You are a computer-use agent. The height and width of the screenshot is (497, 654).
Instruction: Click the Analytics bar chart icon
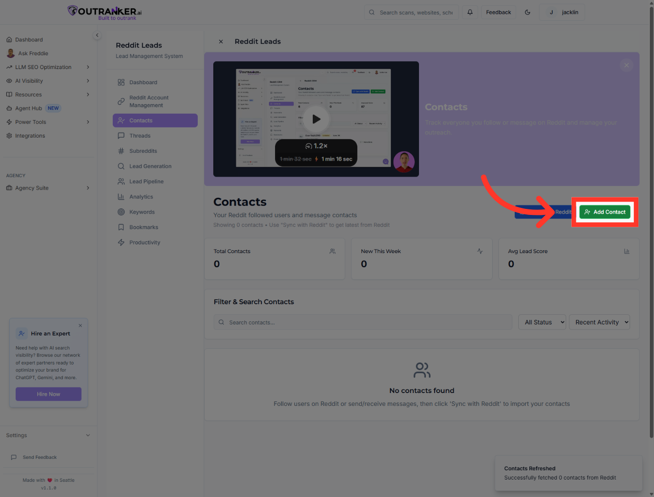tap(121, 196)
